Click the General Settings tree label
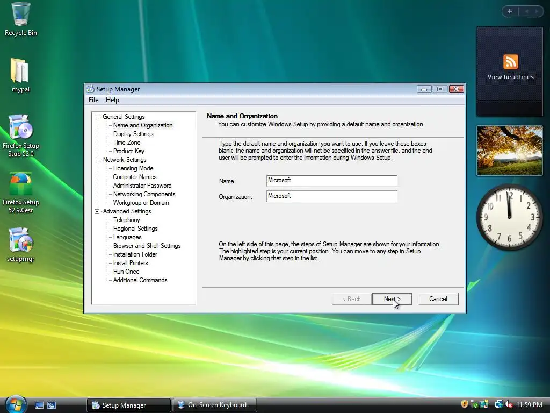 click(x=124, y=117)
